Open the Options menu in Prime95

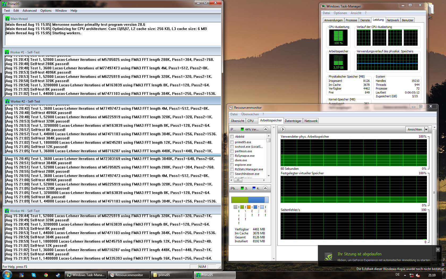click(x=46, y=11)
